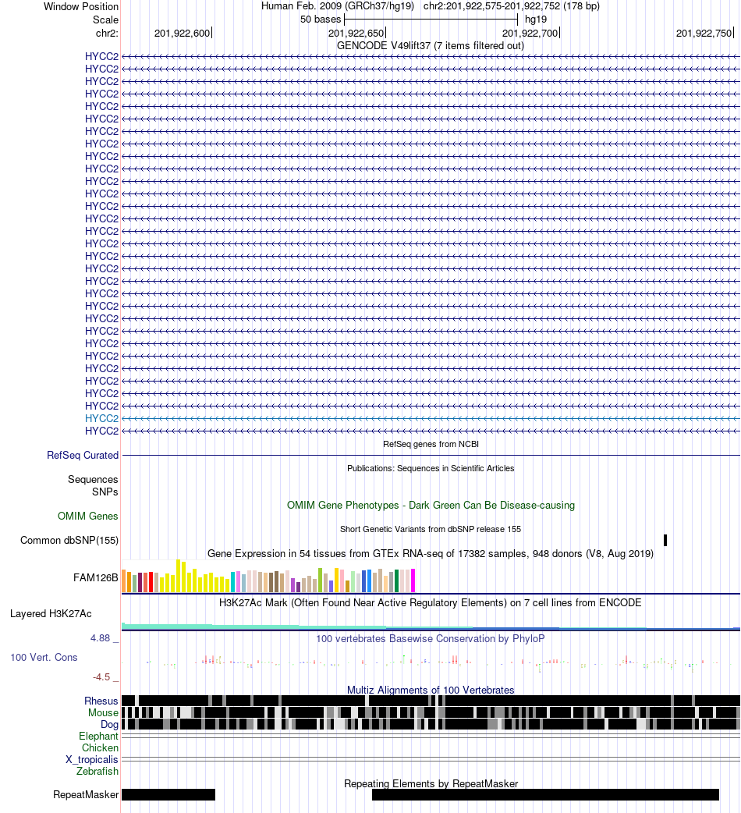
Task: Select the long right RepeatMasker block
Action: coord(546,795)
